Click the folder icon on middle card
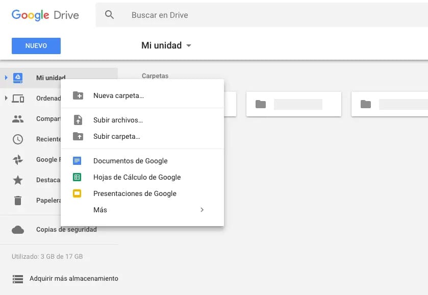This screenshot has width=428, height=295. [x=261, y=104]
